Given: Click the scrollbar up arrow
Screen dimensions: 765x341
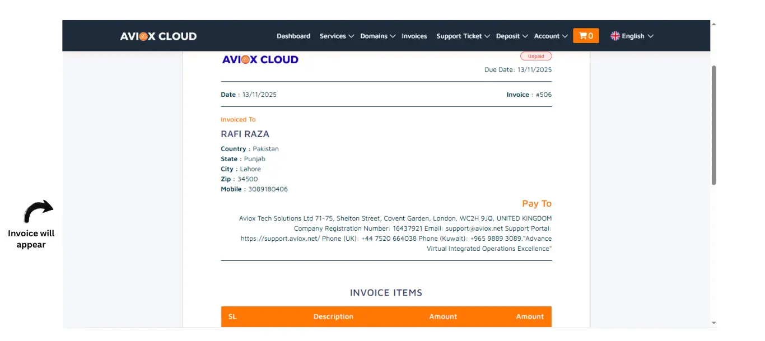Looking at the screenshot, I should (x=713, y=24).
